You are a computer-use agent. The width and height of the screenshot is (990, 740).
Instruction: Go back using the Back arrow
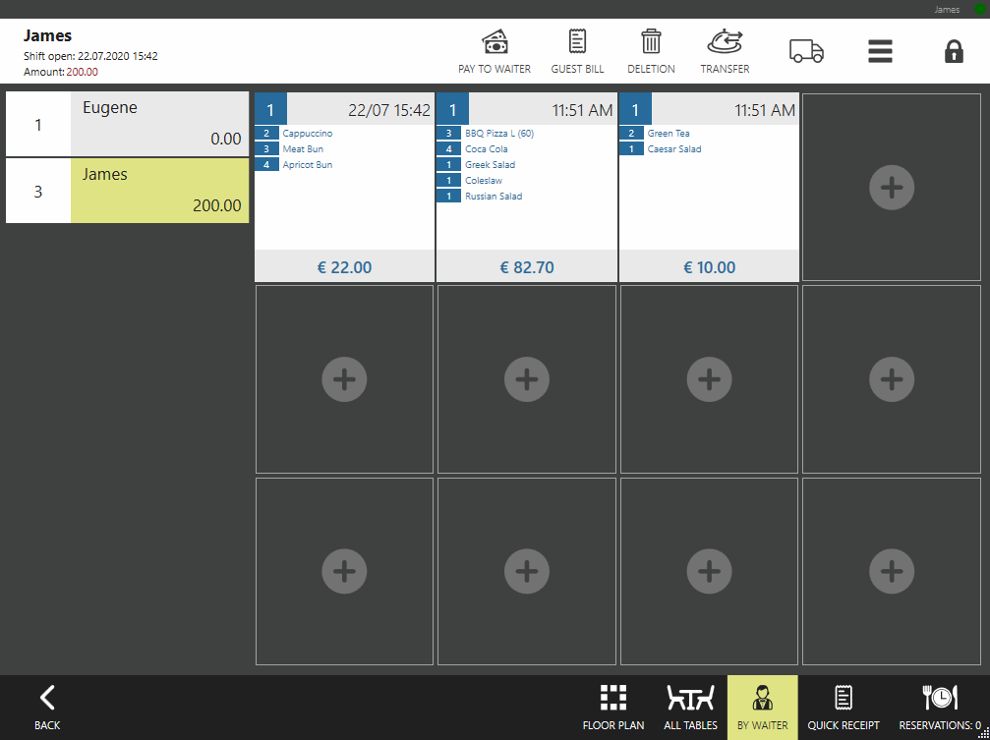(x=47, y=708)
